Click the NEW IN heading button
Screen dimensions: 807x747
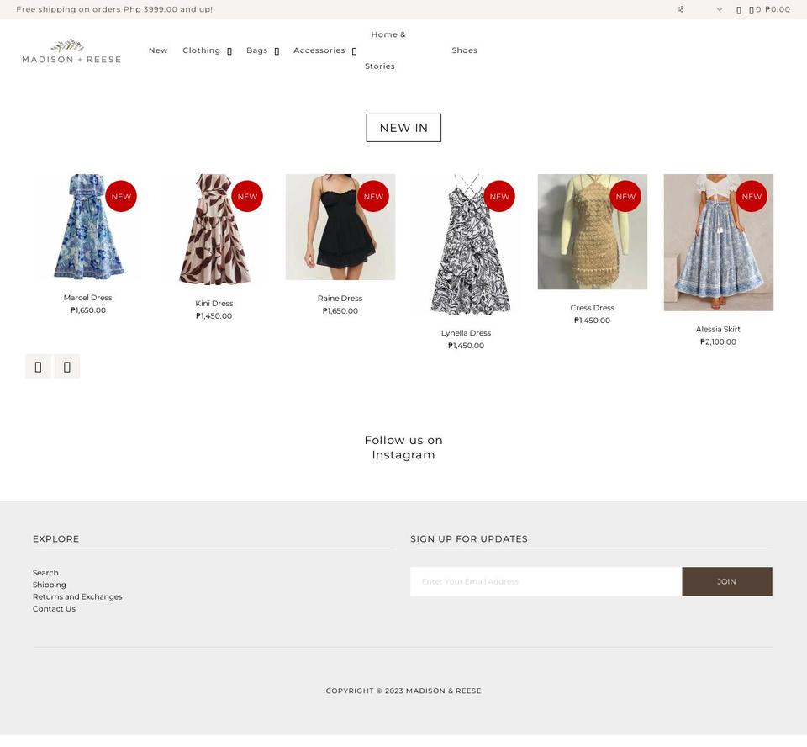403,128
